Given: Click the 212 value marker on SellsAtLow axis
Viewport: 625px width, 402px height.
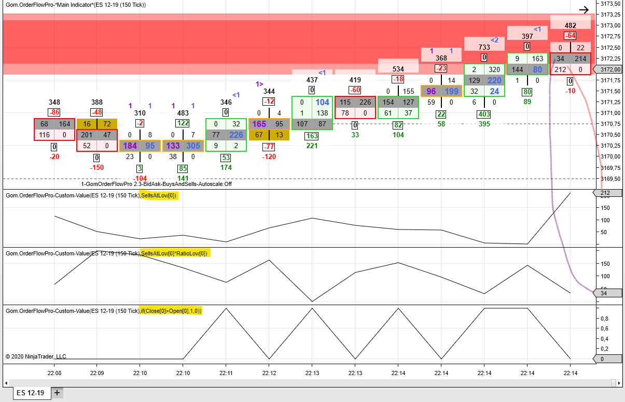Looking at the screenshot, I should 607,193.
